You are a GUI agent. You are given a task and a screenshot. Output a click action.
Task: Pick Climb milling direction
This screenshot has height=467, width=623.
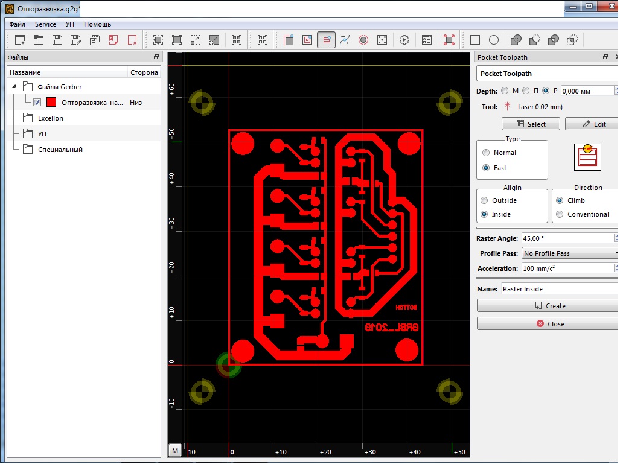coord(560,200)
